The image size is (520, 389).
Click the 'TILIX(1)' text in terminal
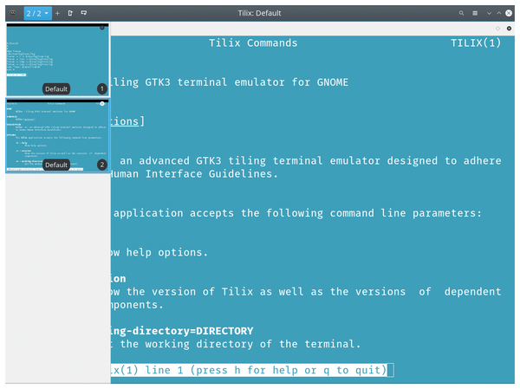[476, 43]
